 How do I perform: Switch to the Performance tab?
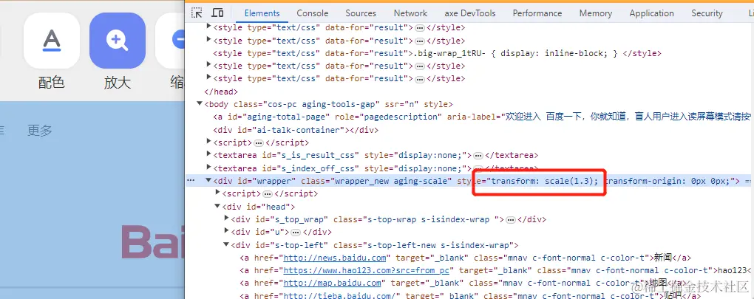point(537,13)
